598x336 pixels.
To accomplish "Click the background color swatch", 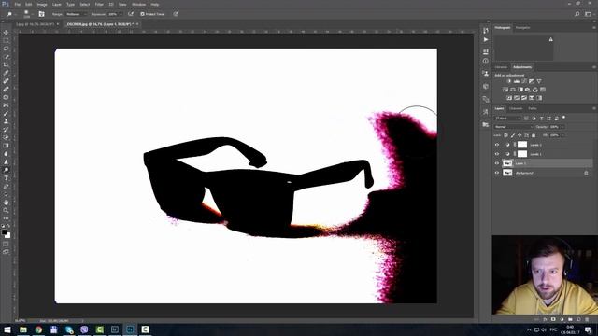I will (x=8, y=236).
